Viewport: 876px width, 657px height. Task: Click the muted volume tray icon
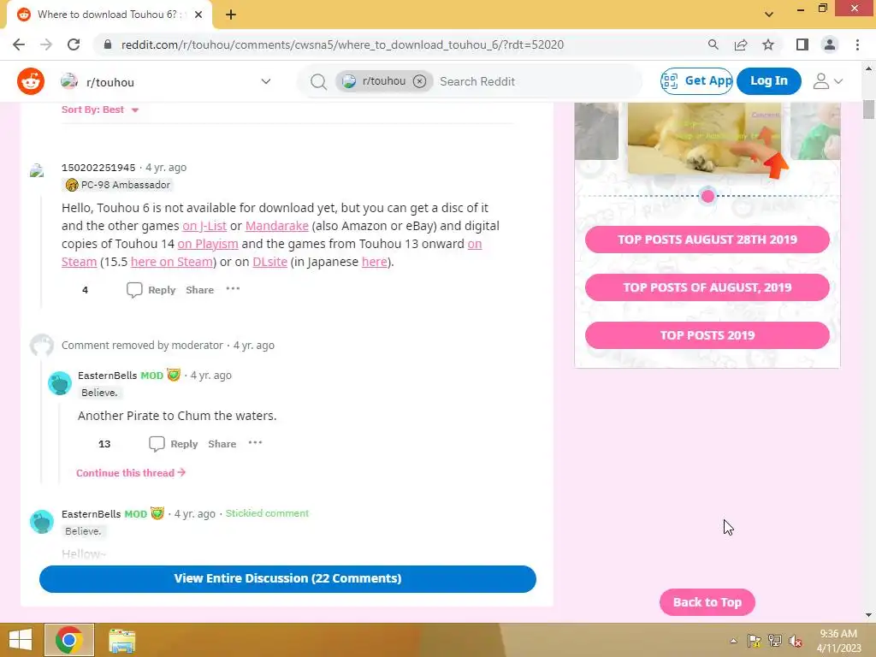795,641
